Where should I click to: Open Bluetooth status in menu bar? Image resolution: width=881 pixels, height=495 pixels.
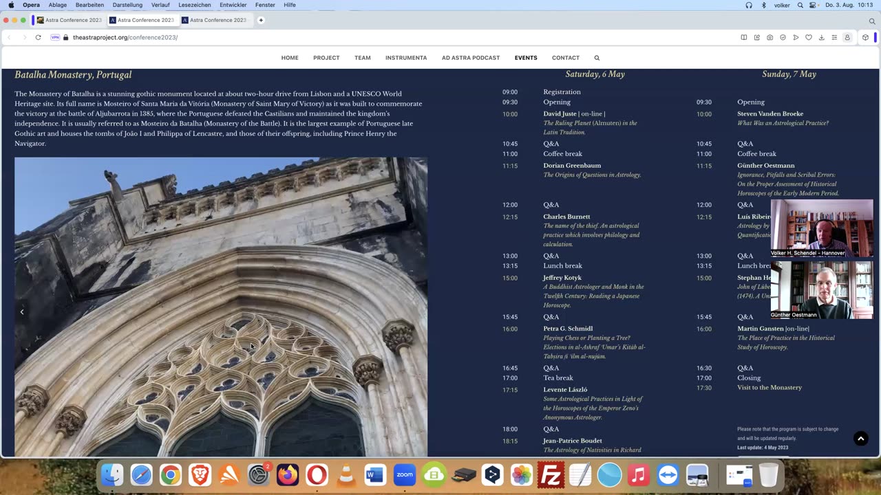point(763,5)
